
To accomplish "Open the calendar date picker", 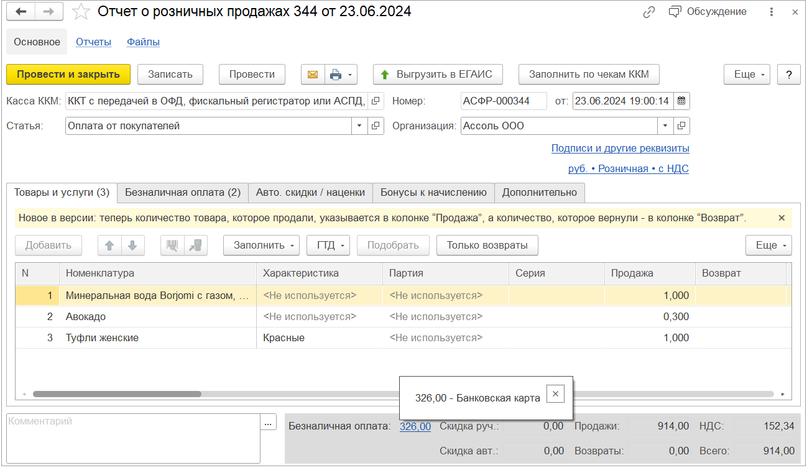I will [x=681, y=101].
